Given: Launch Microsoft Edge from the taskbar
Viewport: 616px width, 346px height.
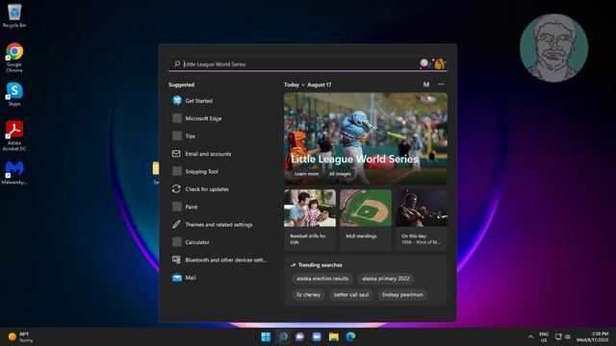Looking at the screenshot, I should point(350,336).
